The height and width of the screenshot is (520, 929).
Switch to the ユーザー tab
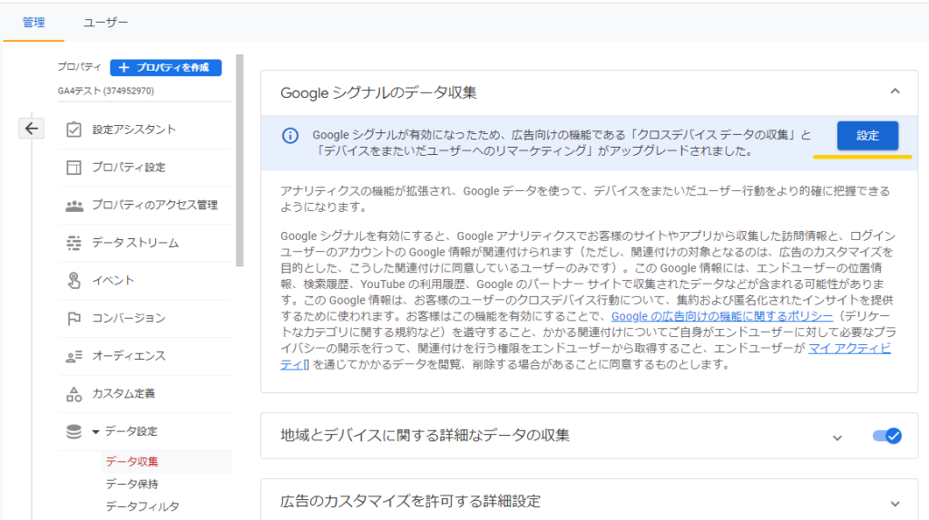(105, 23)
